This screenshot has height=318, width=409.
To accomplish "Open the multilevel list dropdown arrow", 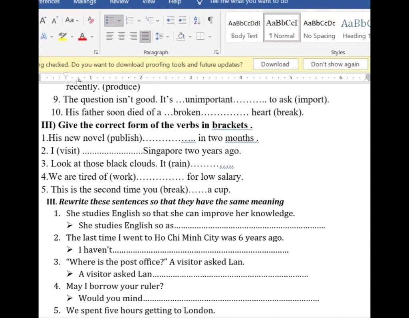I will coord(157,21).
